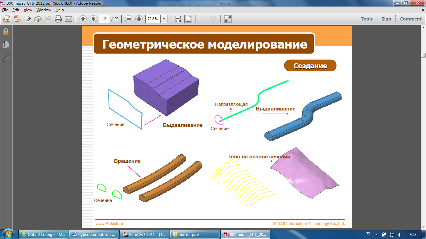The image size is (426, 239).
Task: Click the email envelope icon
Action: click(x=69, y=19)
